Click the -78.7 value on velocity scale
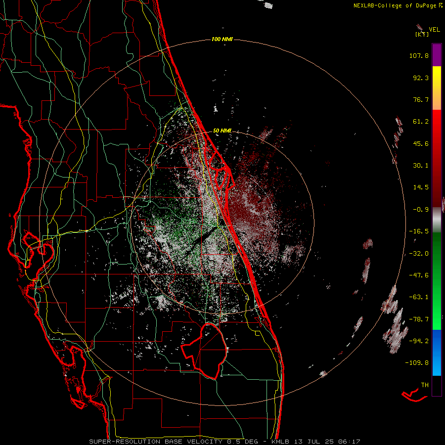Viewport: 445px width, 445px height. (419, 319)
